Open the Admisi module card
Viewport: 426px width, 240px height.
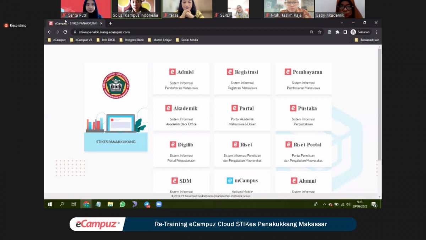181,78
